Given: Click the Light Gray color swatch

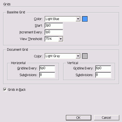Looking at the screenshot, I should [x=85, y=56].
